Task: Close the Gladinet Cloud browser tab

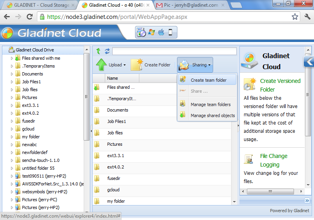Action: 148,5
